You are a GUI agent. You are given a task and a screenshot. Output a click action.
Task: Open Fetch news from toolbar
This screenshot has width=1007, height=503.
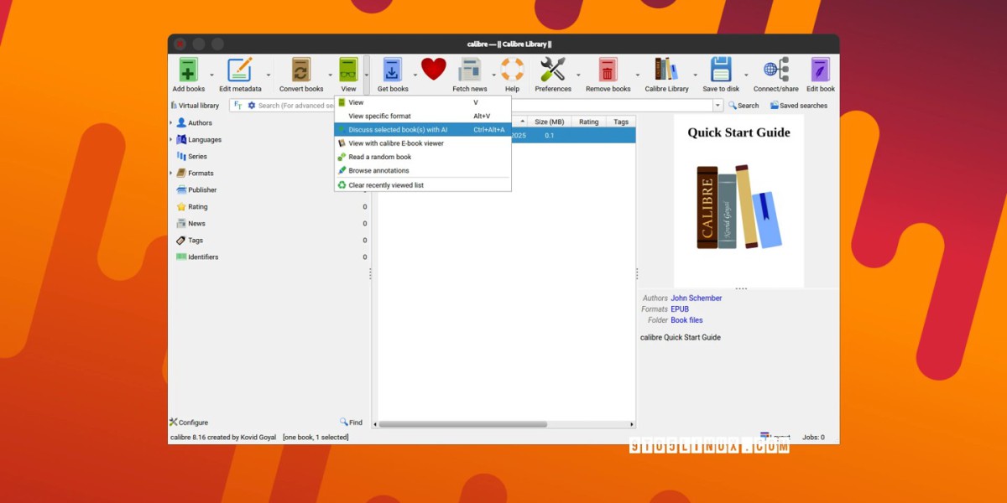point(469,70)
